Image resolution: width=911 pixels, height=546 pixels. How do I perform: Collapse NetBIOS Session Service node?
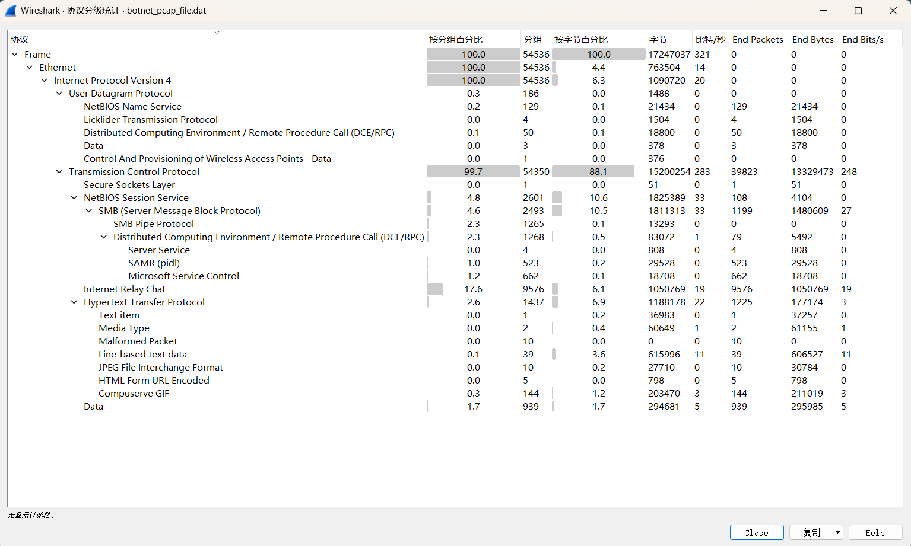74,198
